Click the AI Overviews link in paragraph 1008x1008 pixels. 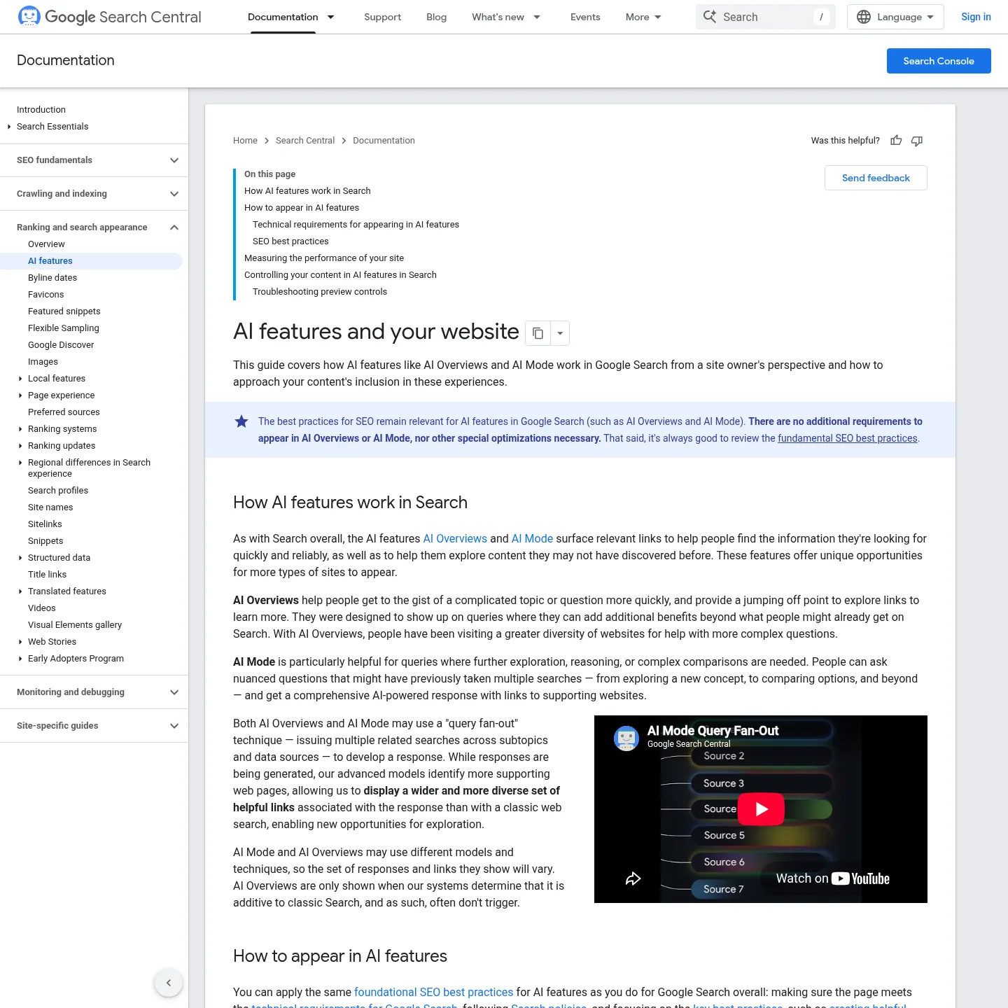(455, 538)
